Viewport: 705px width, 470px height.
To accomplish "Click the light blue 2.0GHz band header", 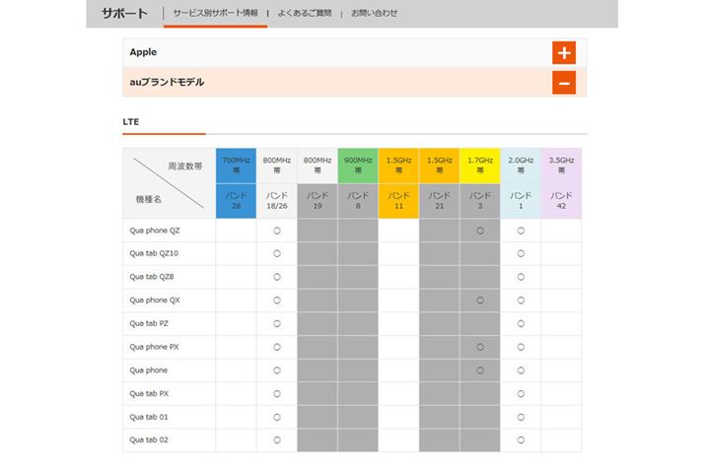I will click(520, 165).
